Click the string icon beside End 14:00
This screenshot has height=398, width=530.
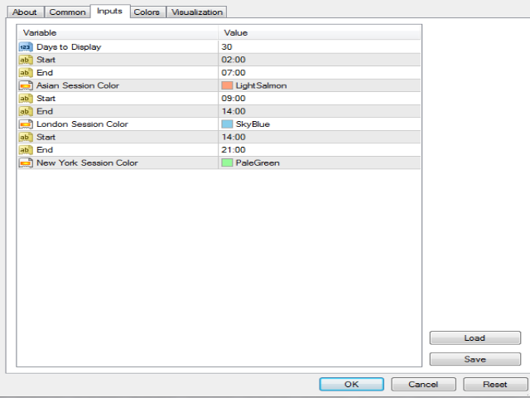[x=26, y=111]
